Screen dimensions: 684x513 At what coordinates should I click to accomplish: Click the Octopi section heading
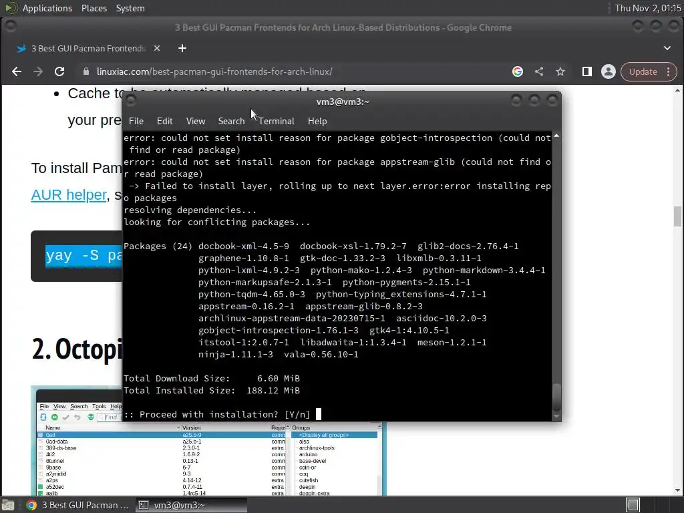(x=76, y=349)
